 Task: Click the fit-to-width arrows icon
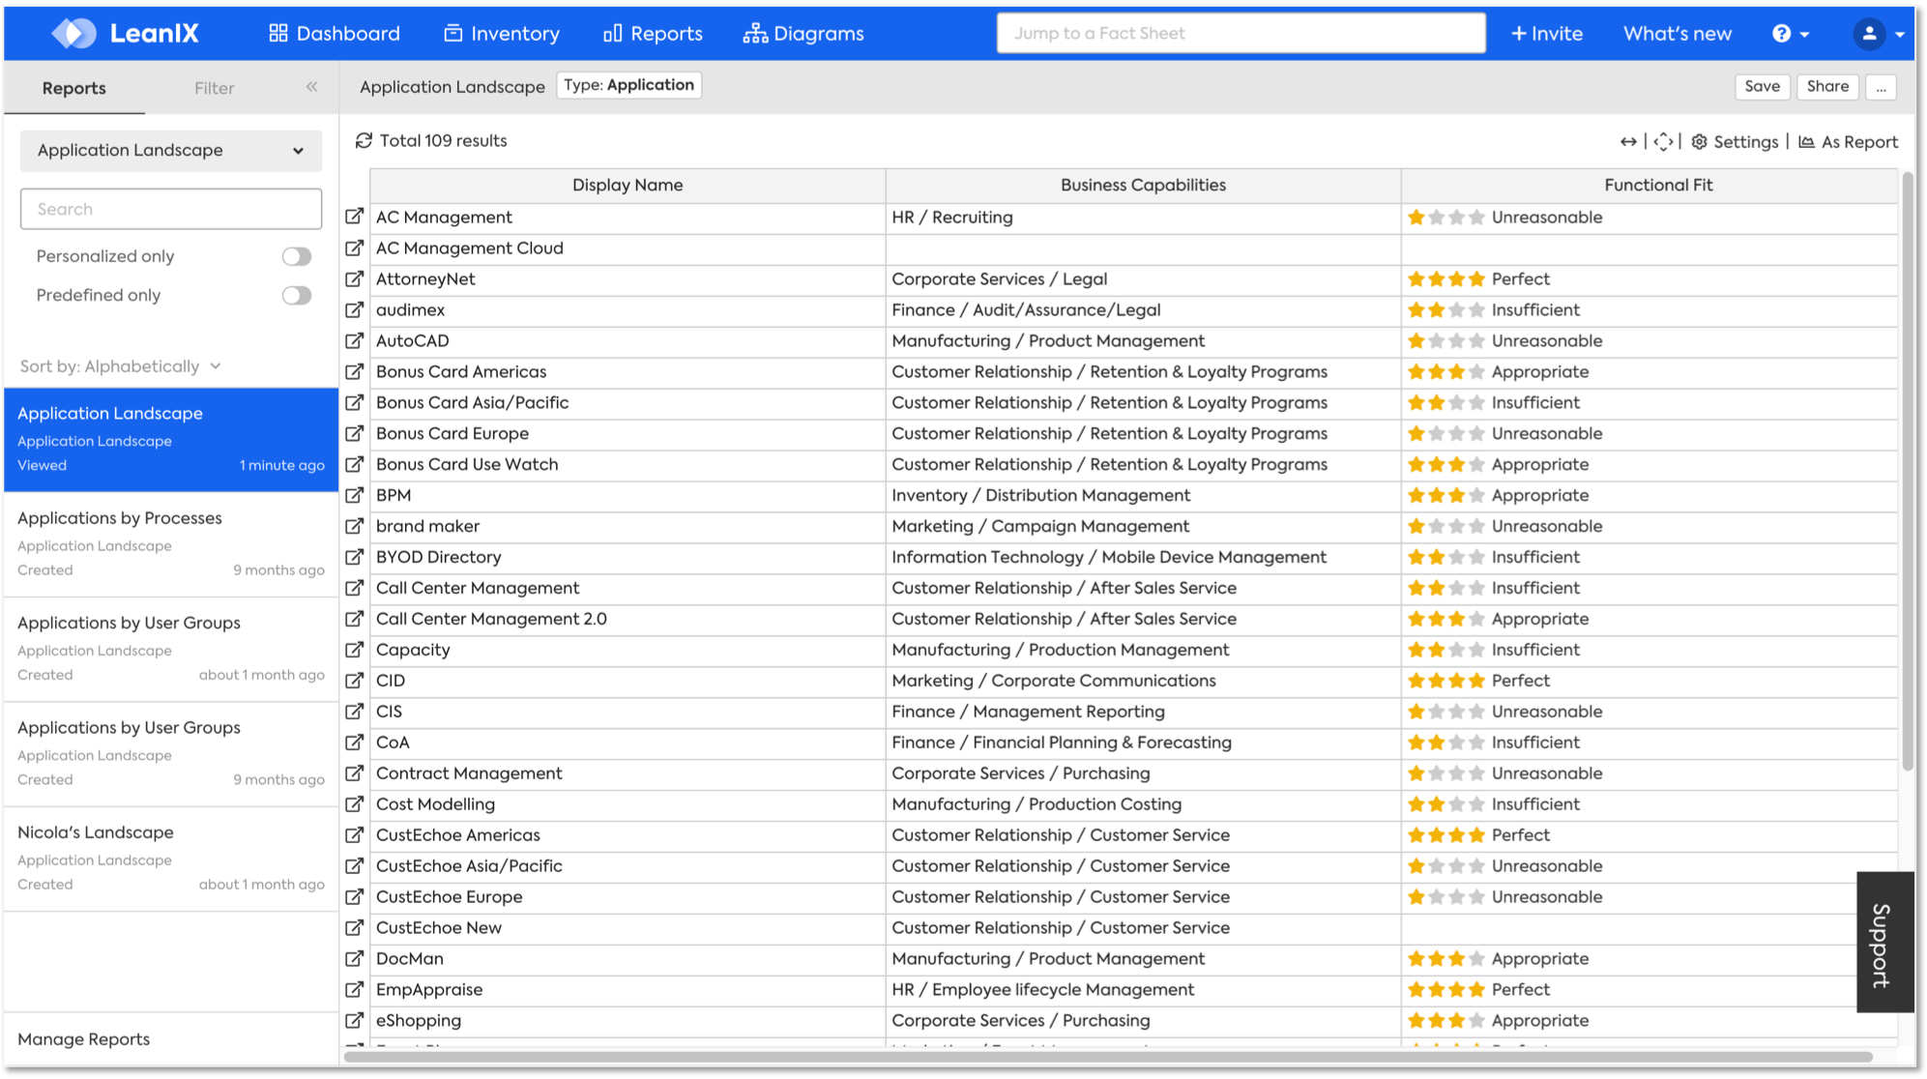coord(1628,142)
